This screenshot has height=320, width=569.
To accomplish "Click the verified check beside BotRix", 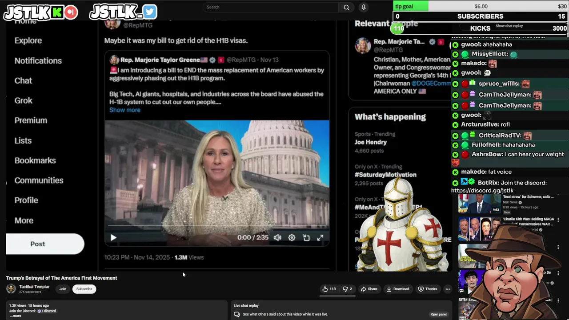I will pyautogui.click(x=471, y=182).
